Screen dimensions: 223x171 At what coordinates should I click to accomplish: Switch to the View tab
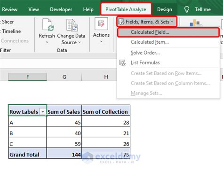pos(33,9)
